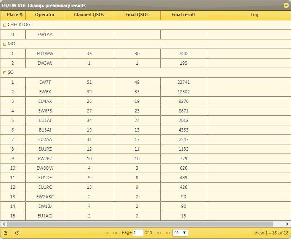
Task: Go to the first page
Action: tap(107, 233)
